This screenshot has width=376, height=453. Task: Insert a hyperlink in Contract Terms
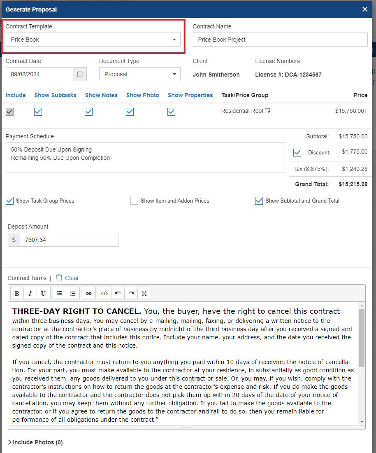coord(88,293)
